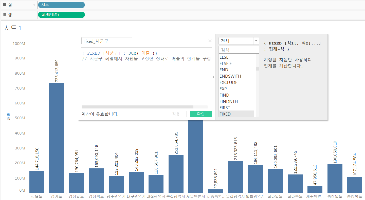Click the 광주광역시 axis label
This screenshot has height=200, width=365.
coord(116,196)
